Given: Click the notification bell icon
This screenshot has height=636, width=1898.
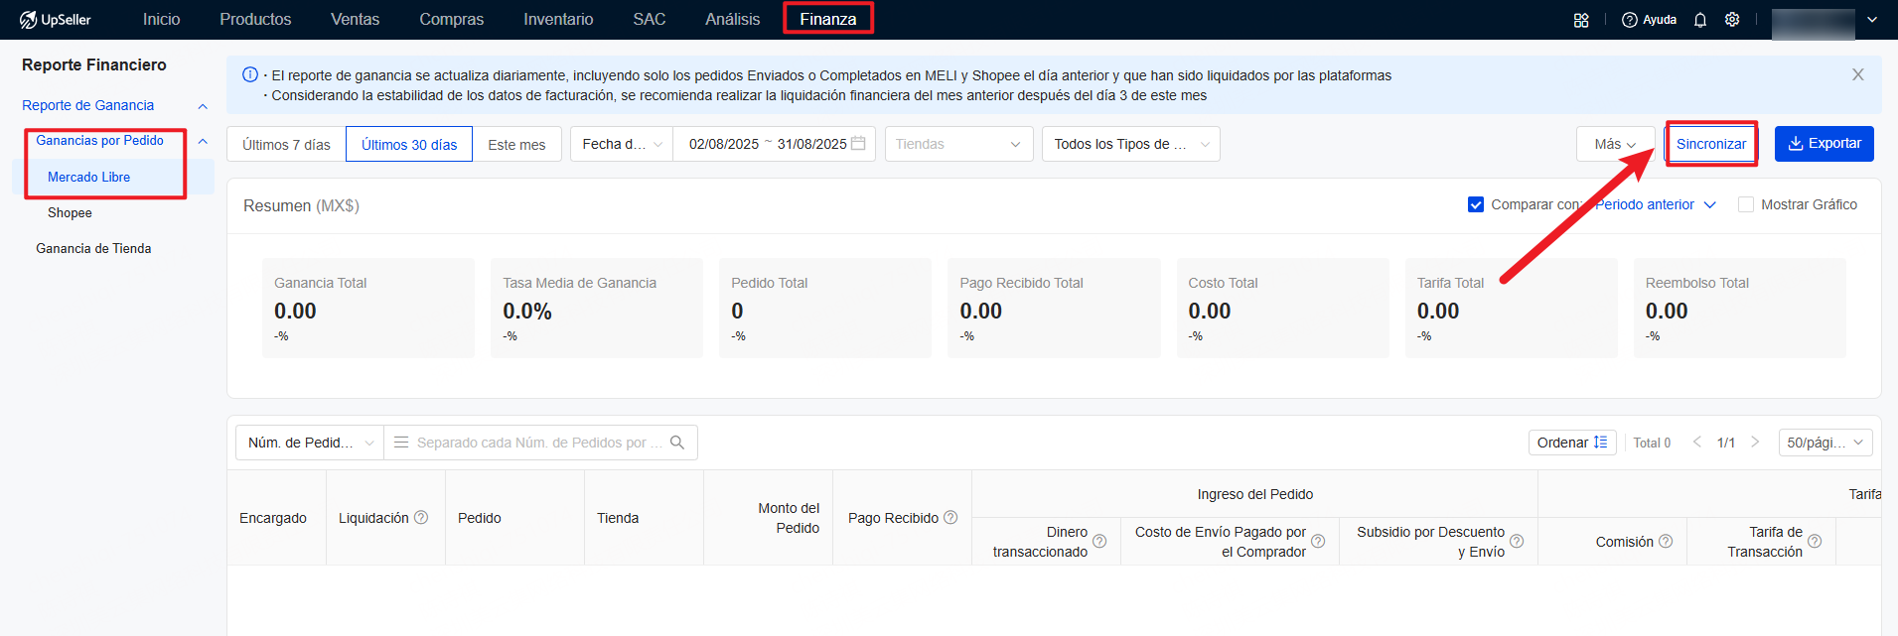Looking at the screenshot, I should [1700, 20].
